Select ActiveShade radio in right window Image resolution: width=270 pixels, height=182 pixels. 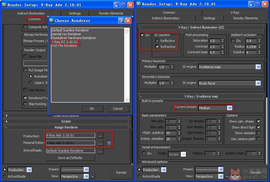point(139,176)
